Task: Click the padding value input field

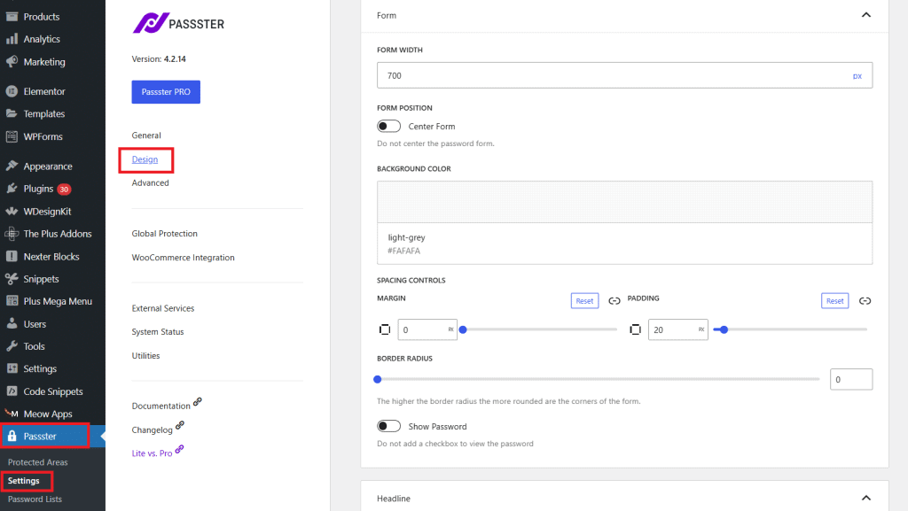Action: point(677,329)
